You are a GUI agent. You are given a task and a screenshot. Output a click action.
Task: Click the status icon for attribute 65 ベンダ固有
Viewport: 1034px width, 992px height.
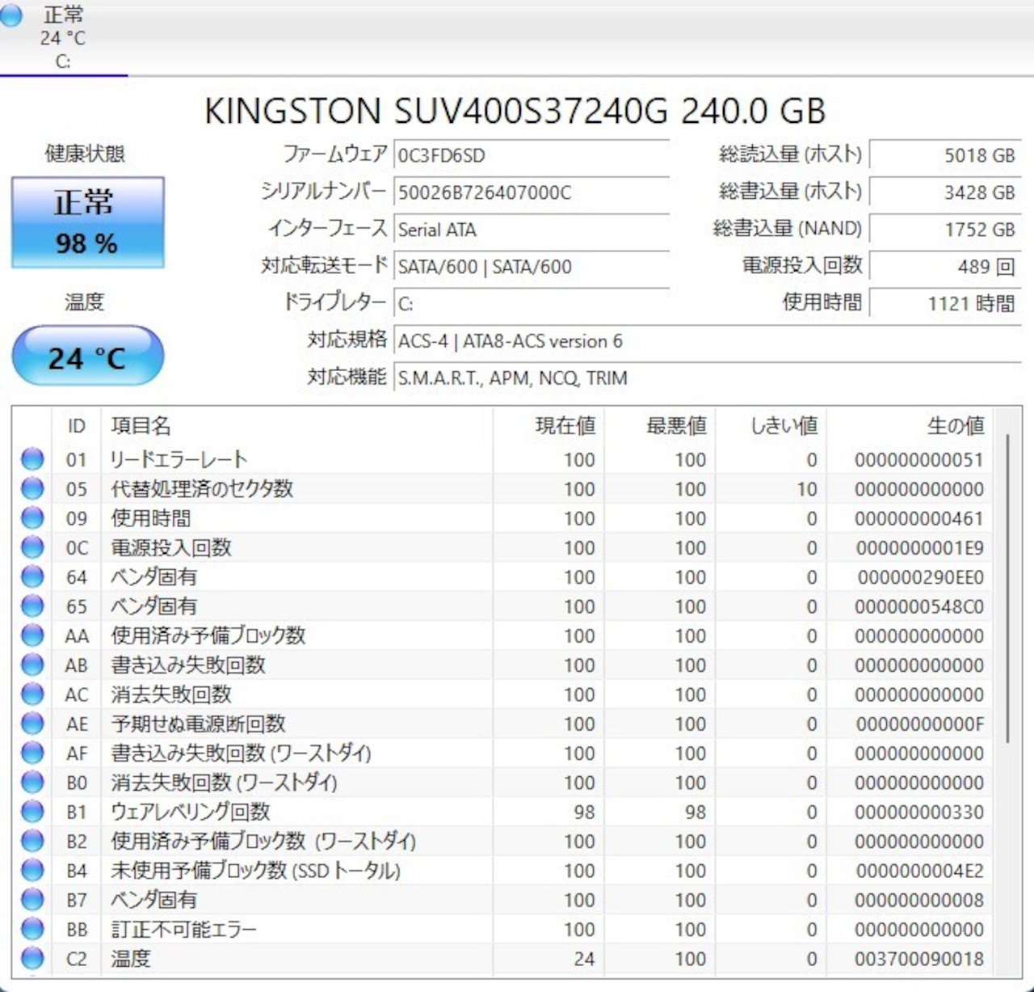tap(32, 606)
